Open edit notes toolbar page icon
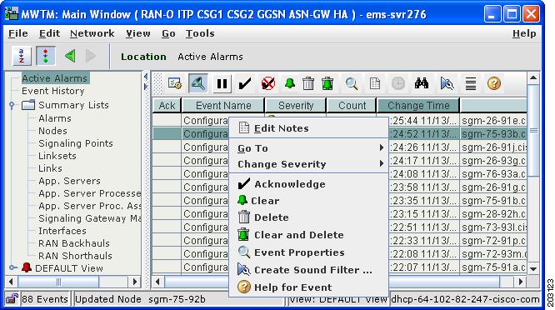 [x=374, y=84]
